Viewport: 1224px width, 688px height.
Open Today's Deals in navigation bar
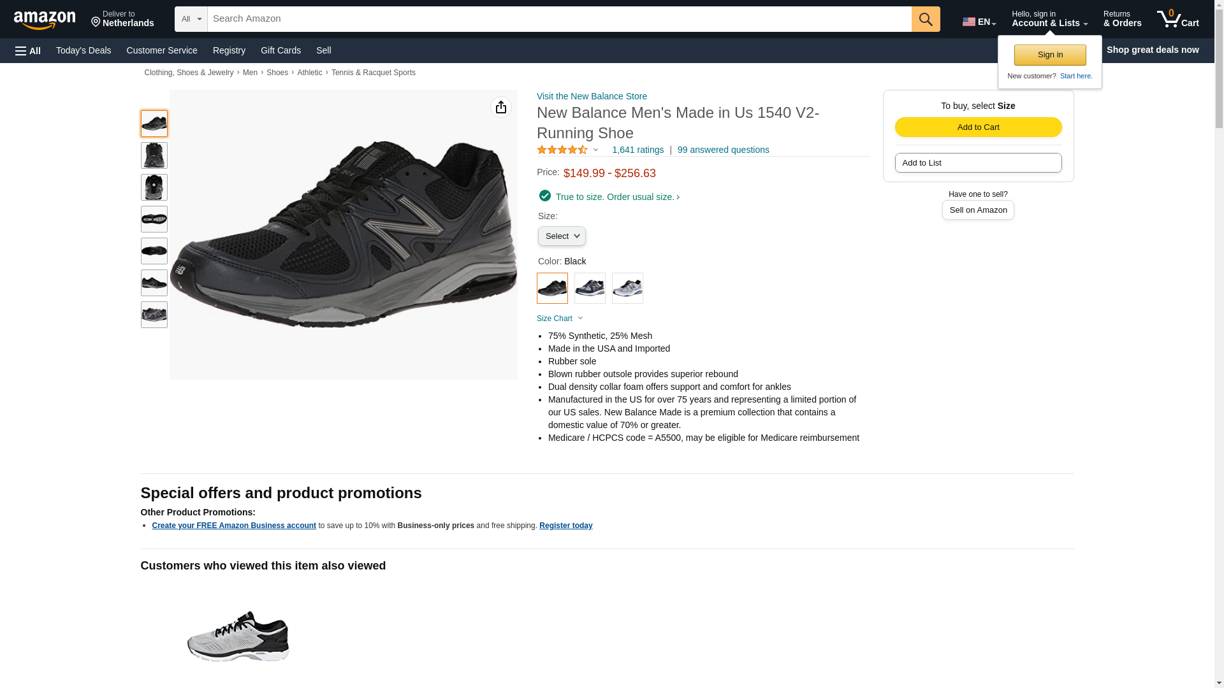(84, 50)
